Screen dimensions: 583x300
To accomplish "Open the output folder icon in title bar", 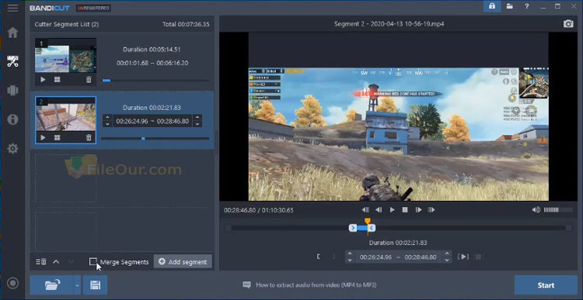I will coord(509,6).
